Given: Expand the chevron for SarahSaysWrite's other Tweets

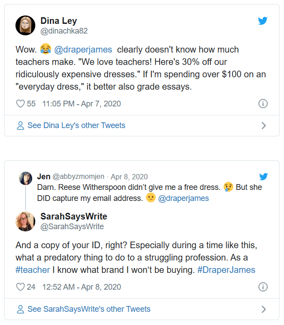Looking at the screenshot, I should [264, 309].
